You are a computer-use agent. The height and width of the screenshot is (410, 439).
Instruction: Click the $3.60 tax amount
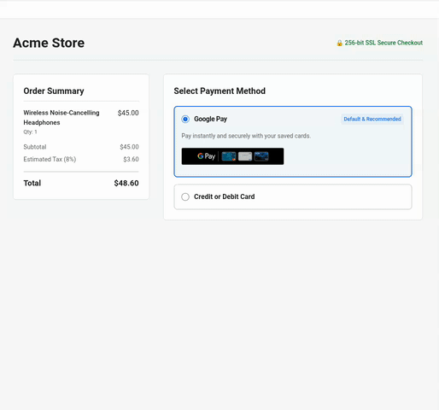coord(131,159)
